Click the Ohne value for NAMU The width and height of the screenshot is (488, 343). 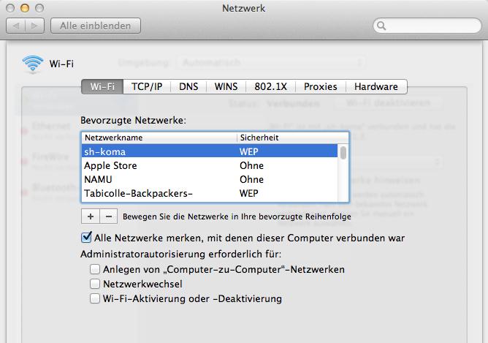[x=251, y=180]
